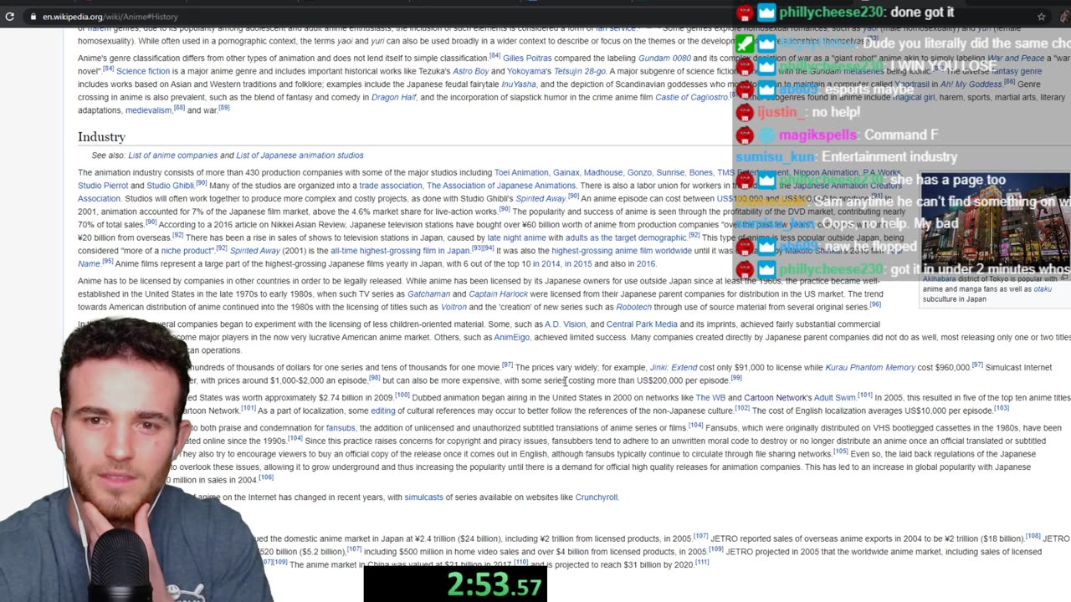The width and height of the screenshot is (1071, 602).
Task: Click The WB network link
Action: click(710, 398)
